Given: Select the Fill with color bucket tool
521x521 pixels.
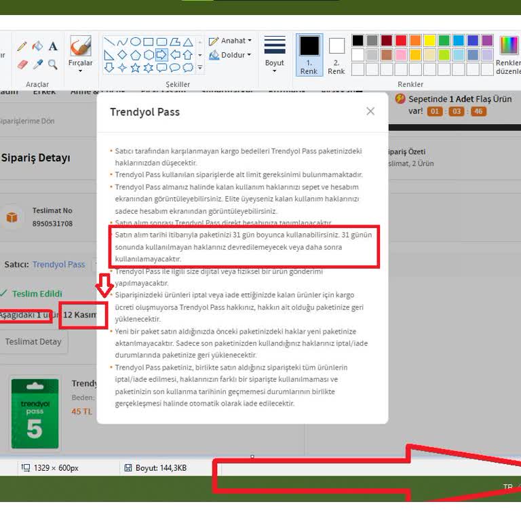Looking at the screenshot, I should click(37, 46).
